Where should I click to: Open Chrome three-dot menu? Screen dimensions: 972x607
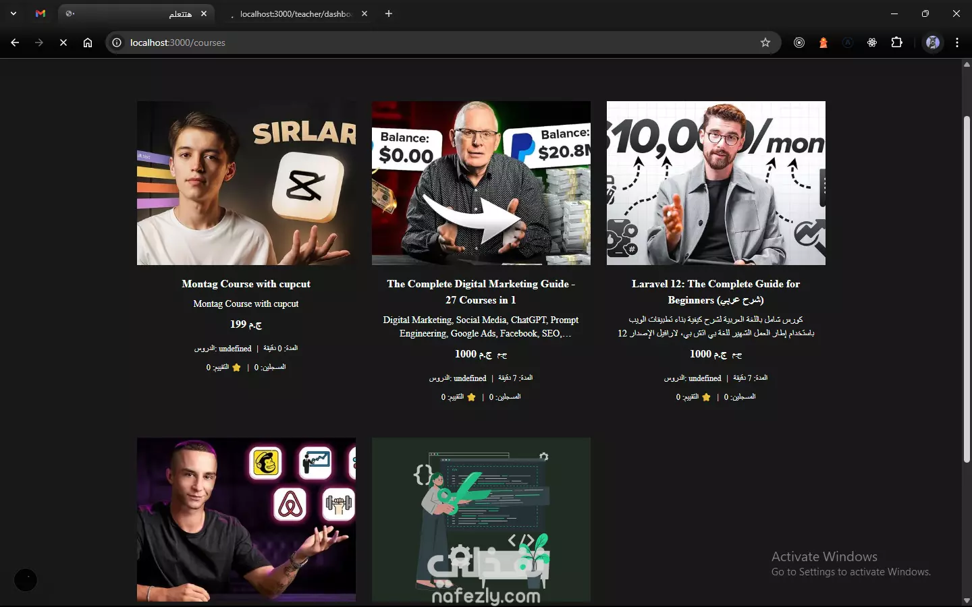click(957, 42)
